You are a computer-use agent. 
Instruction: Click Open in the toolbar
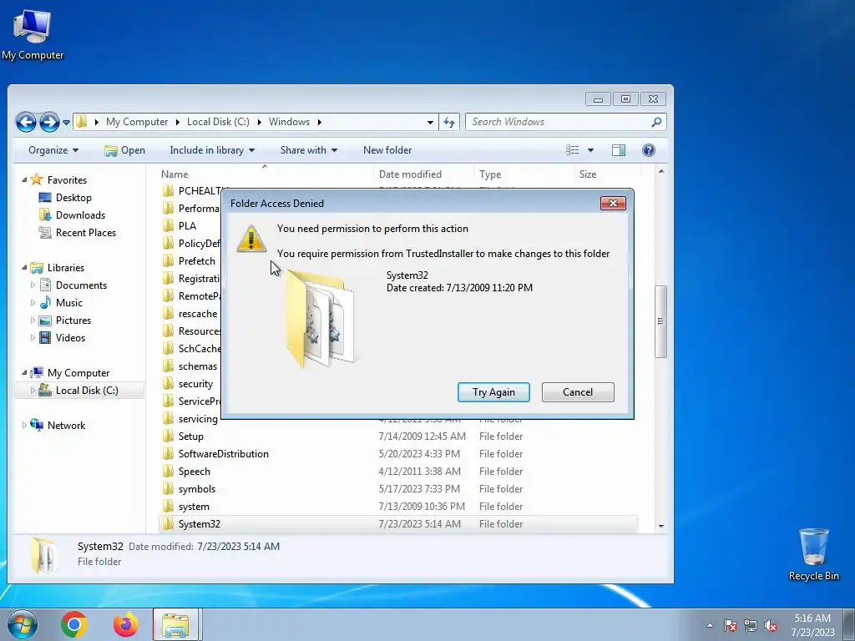[125, 150]
